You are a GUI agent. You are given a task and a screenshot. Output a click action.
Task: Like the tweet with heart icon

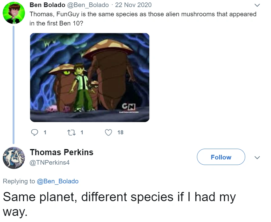(108, 132)
